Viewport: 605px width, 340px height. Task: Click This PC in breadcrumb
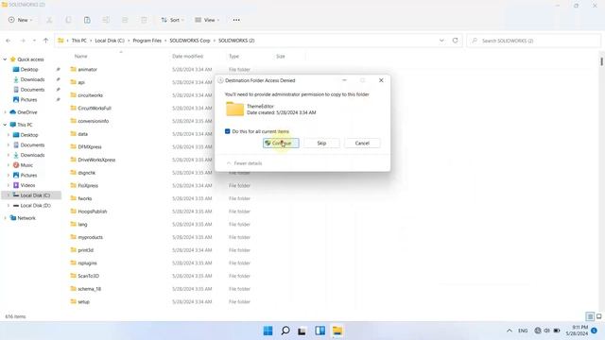[x=79, y=41]
